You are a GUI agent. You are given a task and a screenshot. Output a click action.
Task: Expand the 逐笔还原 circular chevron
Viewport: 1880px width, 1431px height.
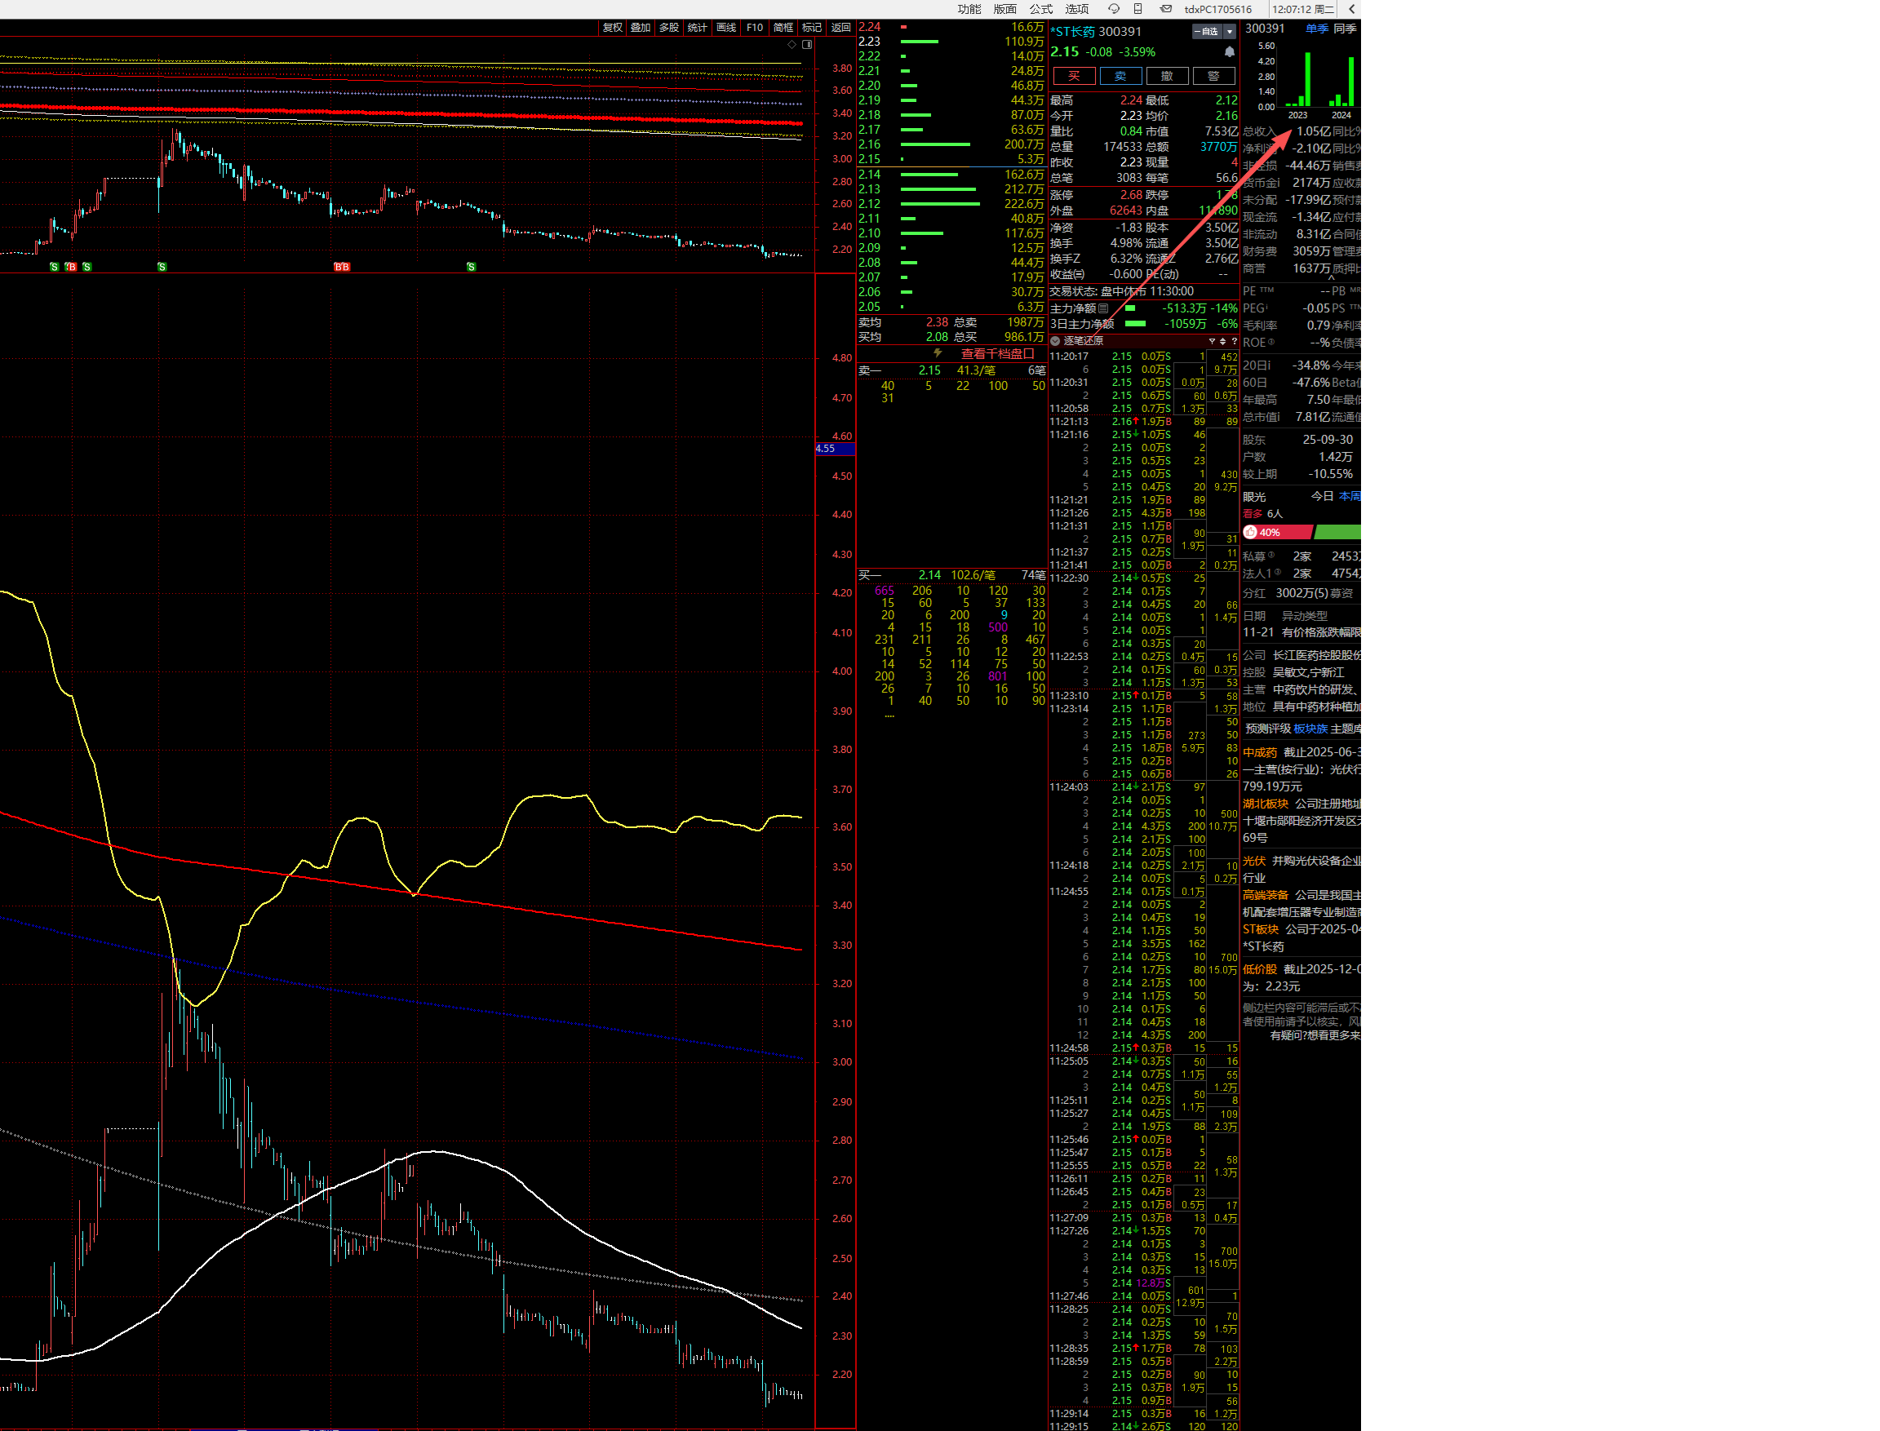(x=1055, y=341)
